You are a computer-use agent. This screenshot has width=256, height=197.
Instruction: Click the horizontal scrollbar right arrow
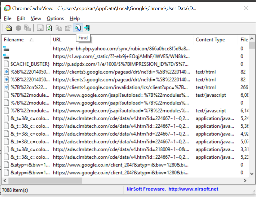point(245,180)
